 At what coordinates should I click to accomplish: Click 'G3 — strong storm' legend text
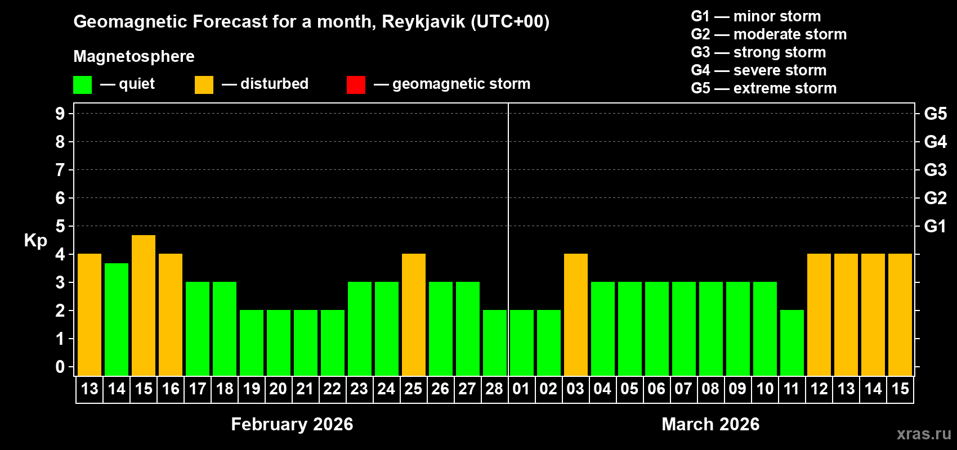(758, 52)
